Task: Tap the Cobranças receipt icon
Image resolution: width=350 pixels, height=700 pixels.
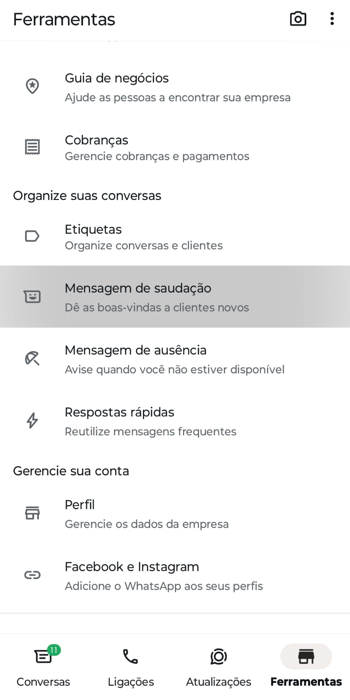Action: 32,147
